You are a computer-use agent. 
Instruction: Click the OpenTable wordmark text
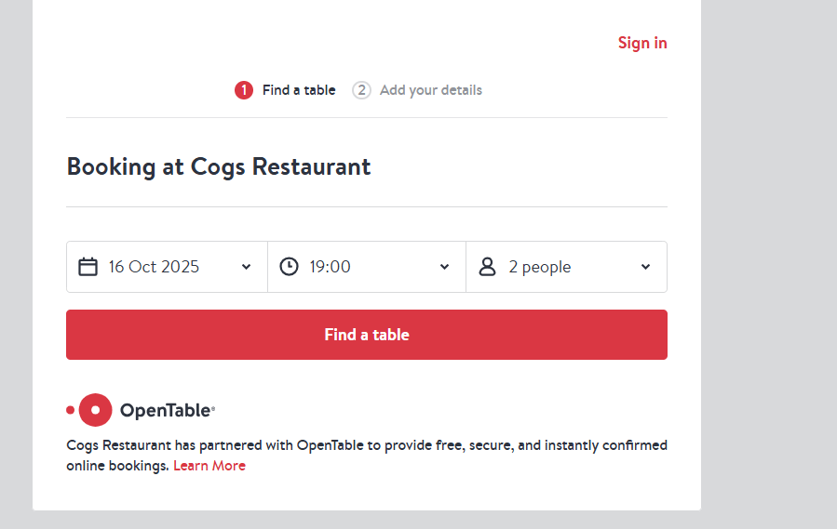click(167, 410)
